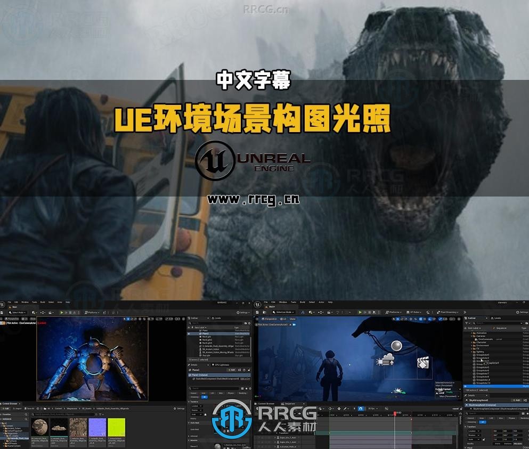Click Show button in left viewport
Viewport: 529px width, 449px height.
tap(33, 319)
